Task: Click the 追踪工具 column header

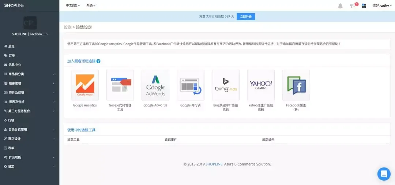Action: coord(73,140)
